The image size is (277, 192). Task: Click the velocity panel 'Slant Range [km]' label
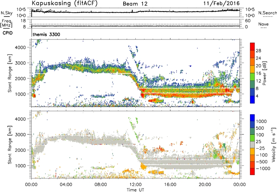point(10,145)
